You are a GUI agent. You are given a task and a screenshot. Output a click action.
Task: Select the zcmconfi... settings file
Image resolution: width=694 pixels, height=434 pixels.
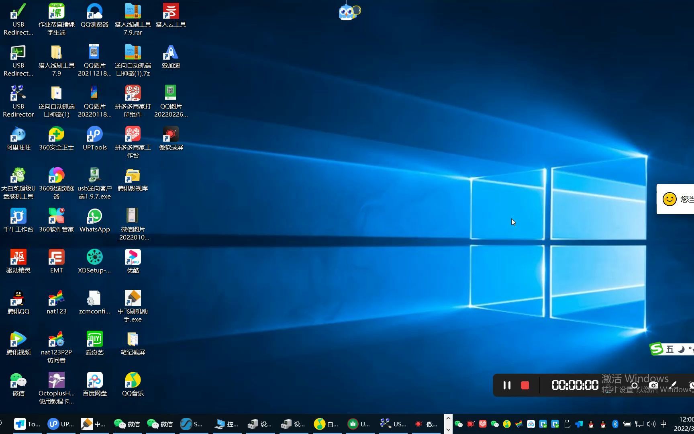94,303
